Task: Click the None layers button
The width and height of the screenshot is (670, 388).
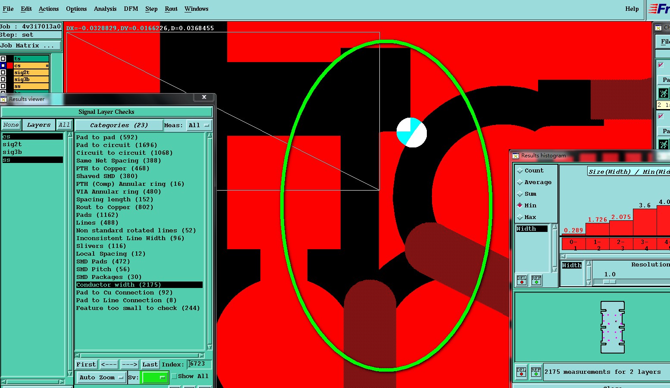Action: [x=11, y=125]
